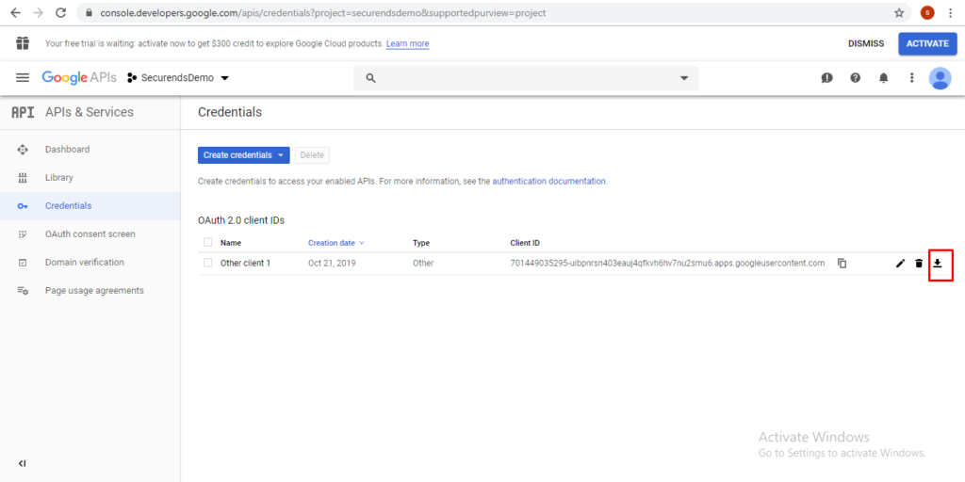Edit Other client 1 with pencil icon
The image size is (965, 482).
pyautogui.click(x=900, y=264)
